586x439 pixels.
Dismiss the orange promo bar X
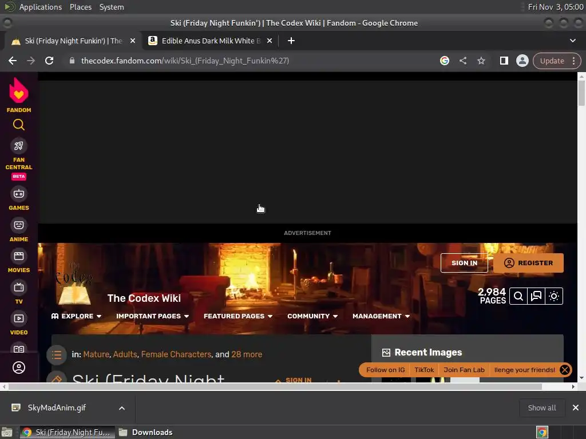[565, 370]
